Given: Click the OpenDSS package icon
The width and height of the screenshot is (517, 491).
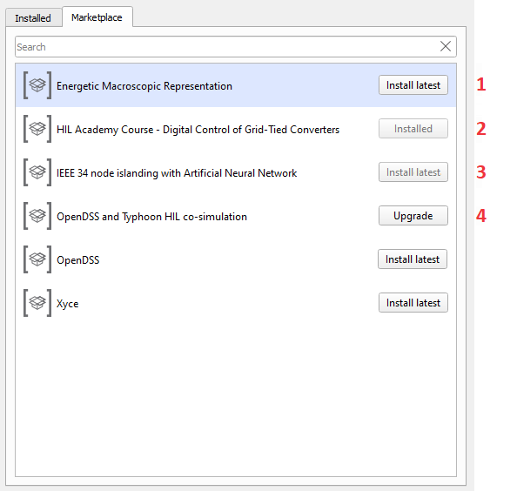Looking at the screenshot, I should (37, 259).
